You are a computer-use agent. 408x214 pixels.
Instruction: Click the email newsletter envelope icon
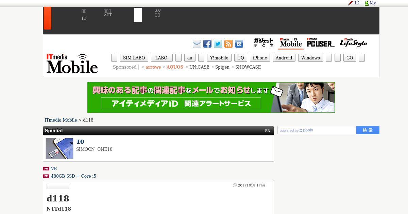click(197, 44)
